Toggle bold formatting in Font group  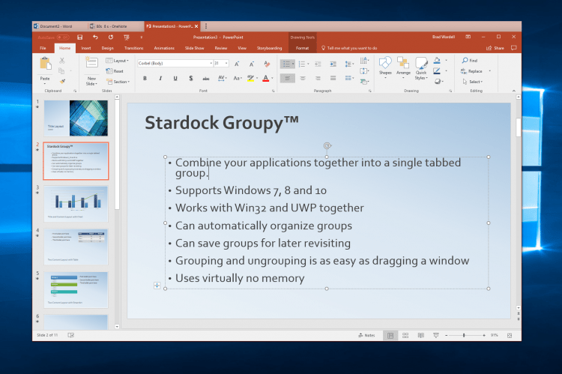pyautogui.click(x=145, y=78)
